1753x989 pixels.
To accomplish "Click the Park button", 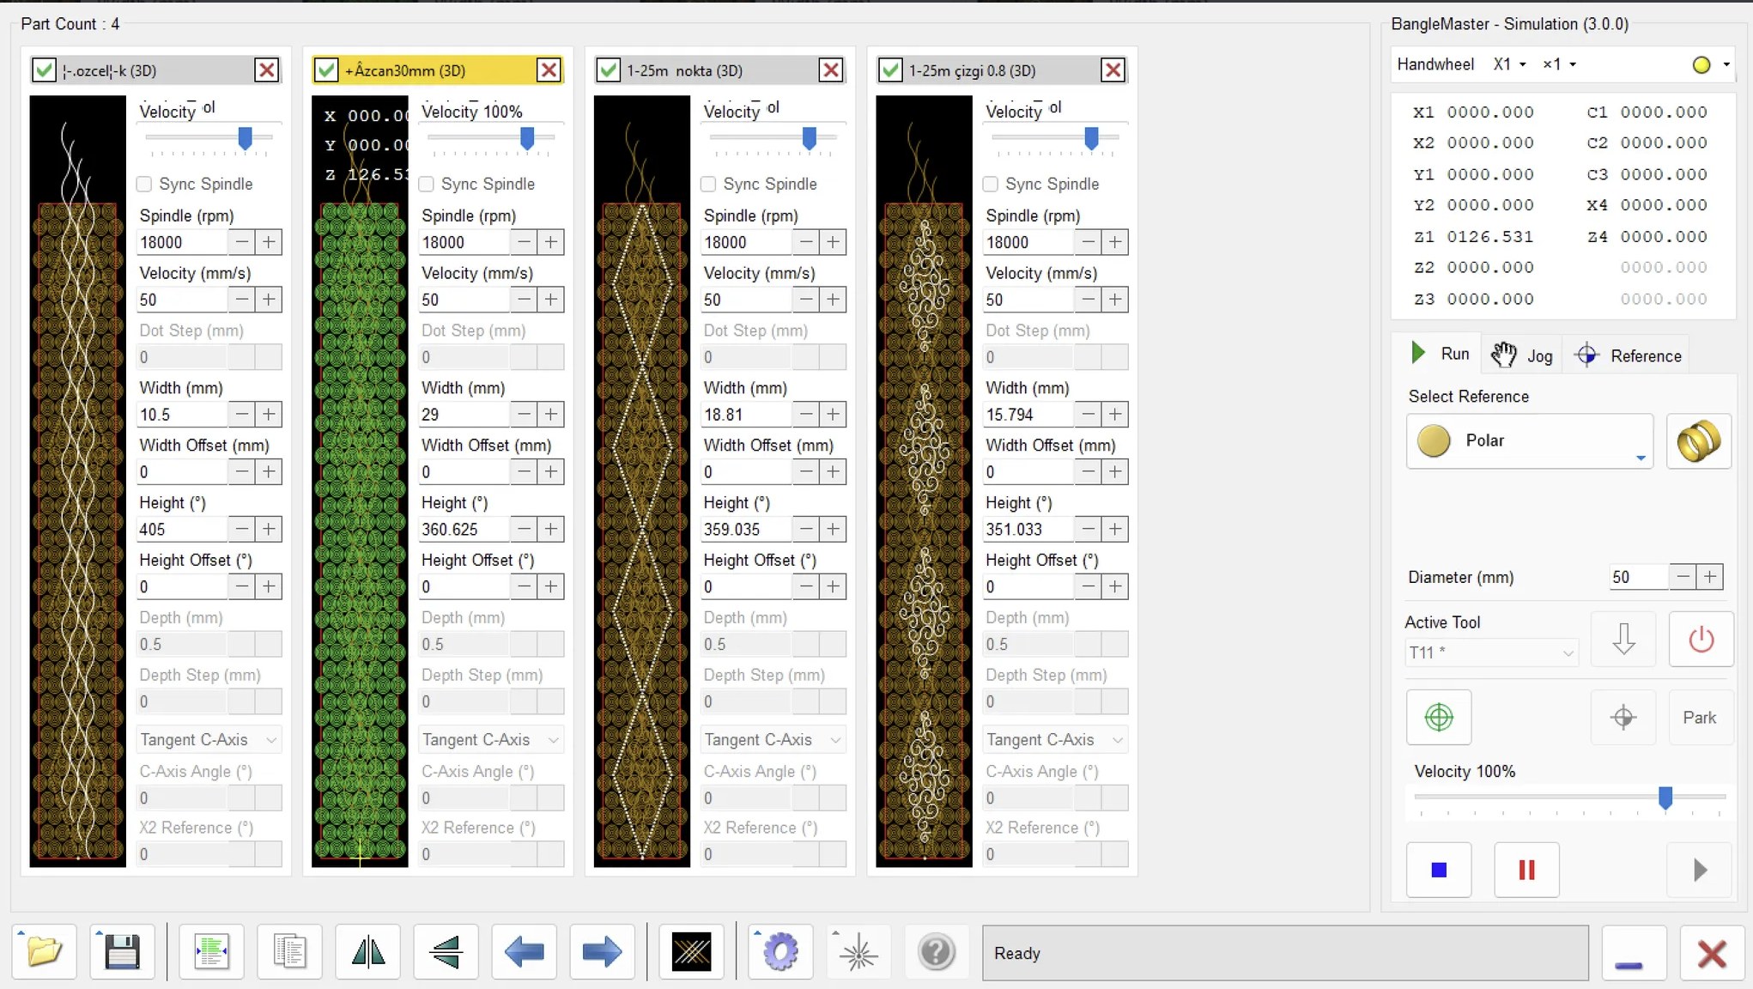I will pos(1699,718).
